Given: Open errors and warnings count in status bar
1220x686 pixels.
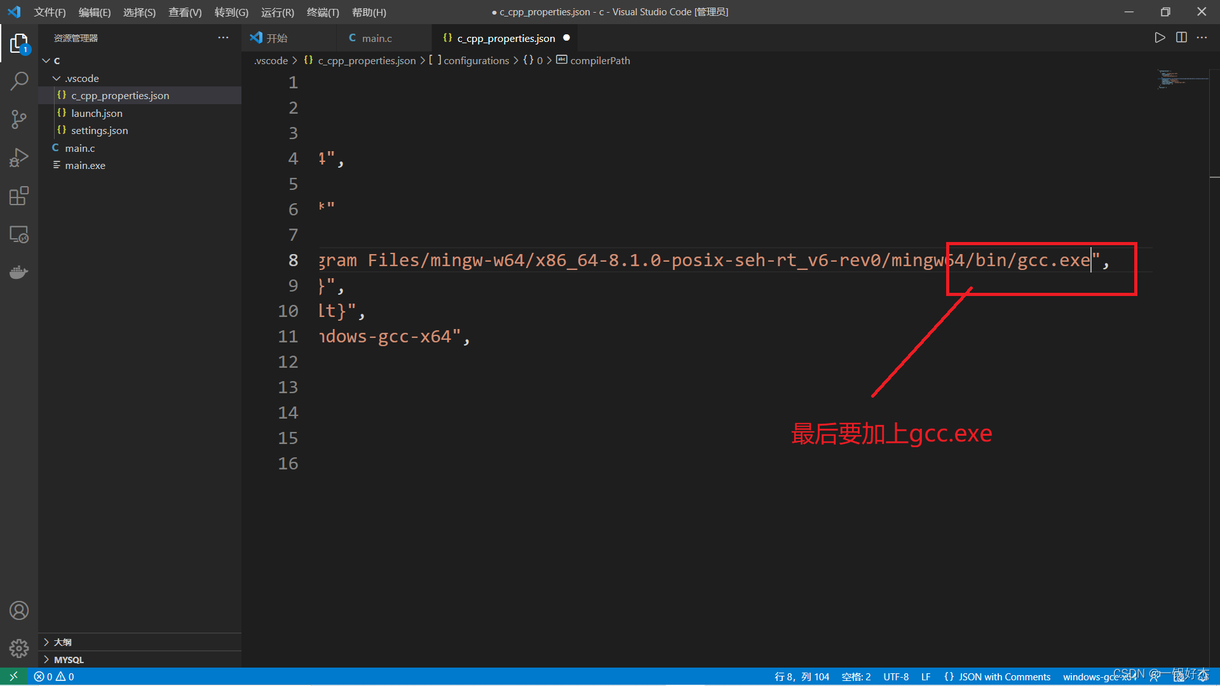Looking at the screenshot, I should [x=54, y=676].
